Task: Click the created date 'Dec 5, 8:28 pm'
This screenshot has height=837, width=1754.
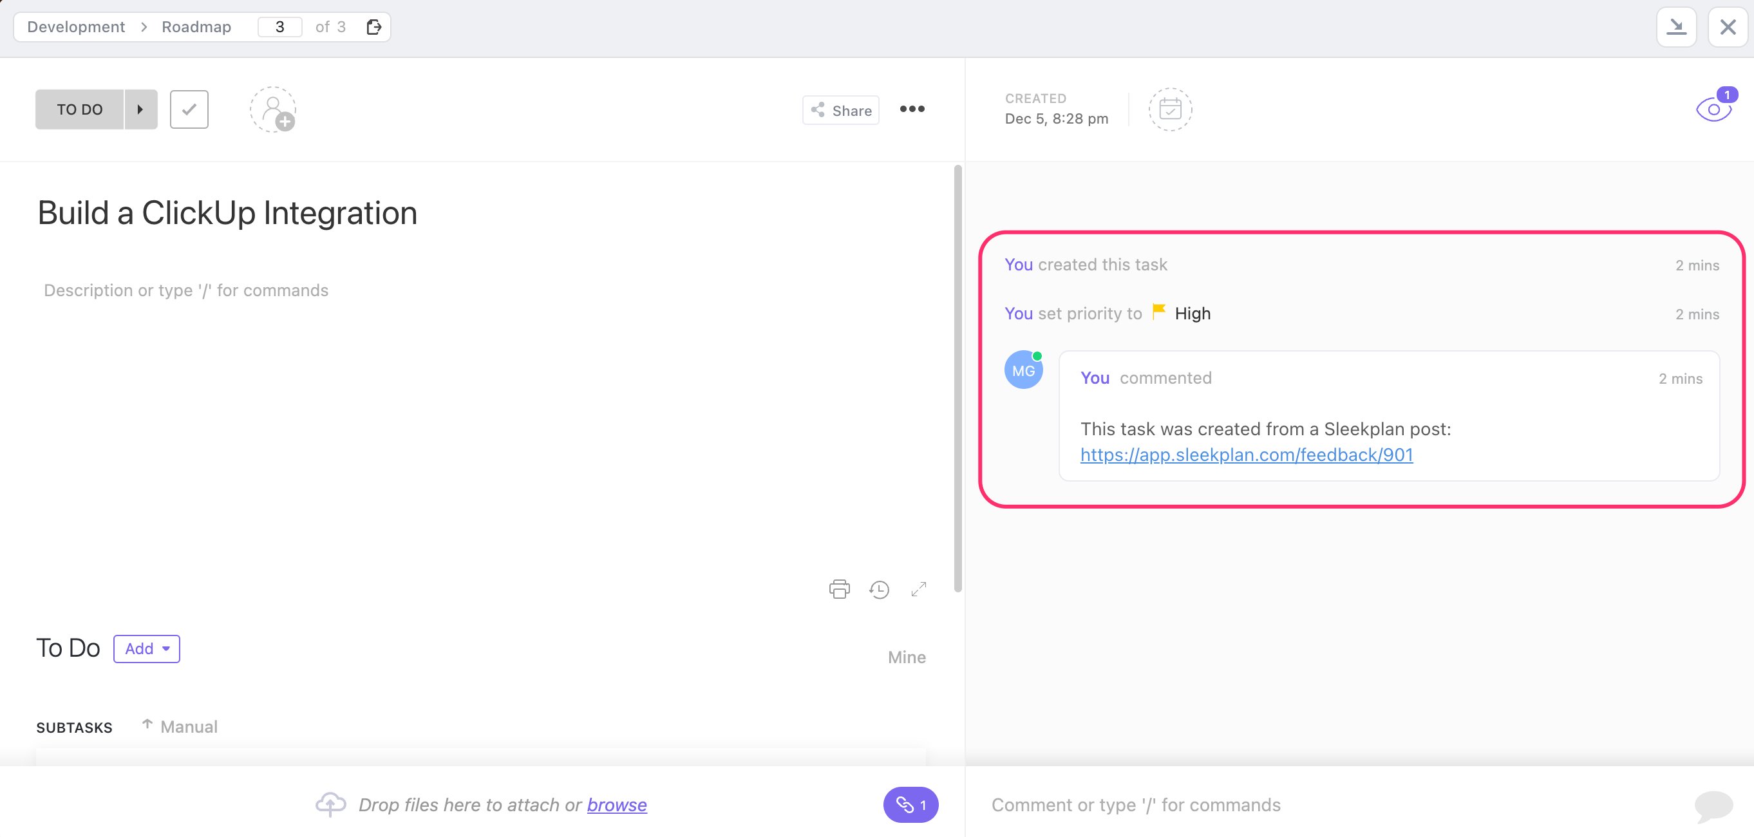Action: click(x=1056, y=118)
